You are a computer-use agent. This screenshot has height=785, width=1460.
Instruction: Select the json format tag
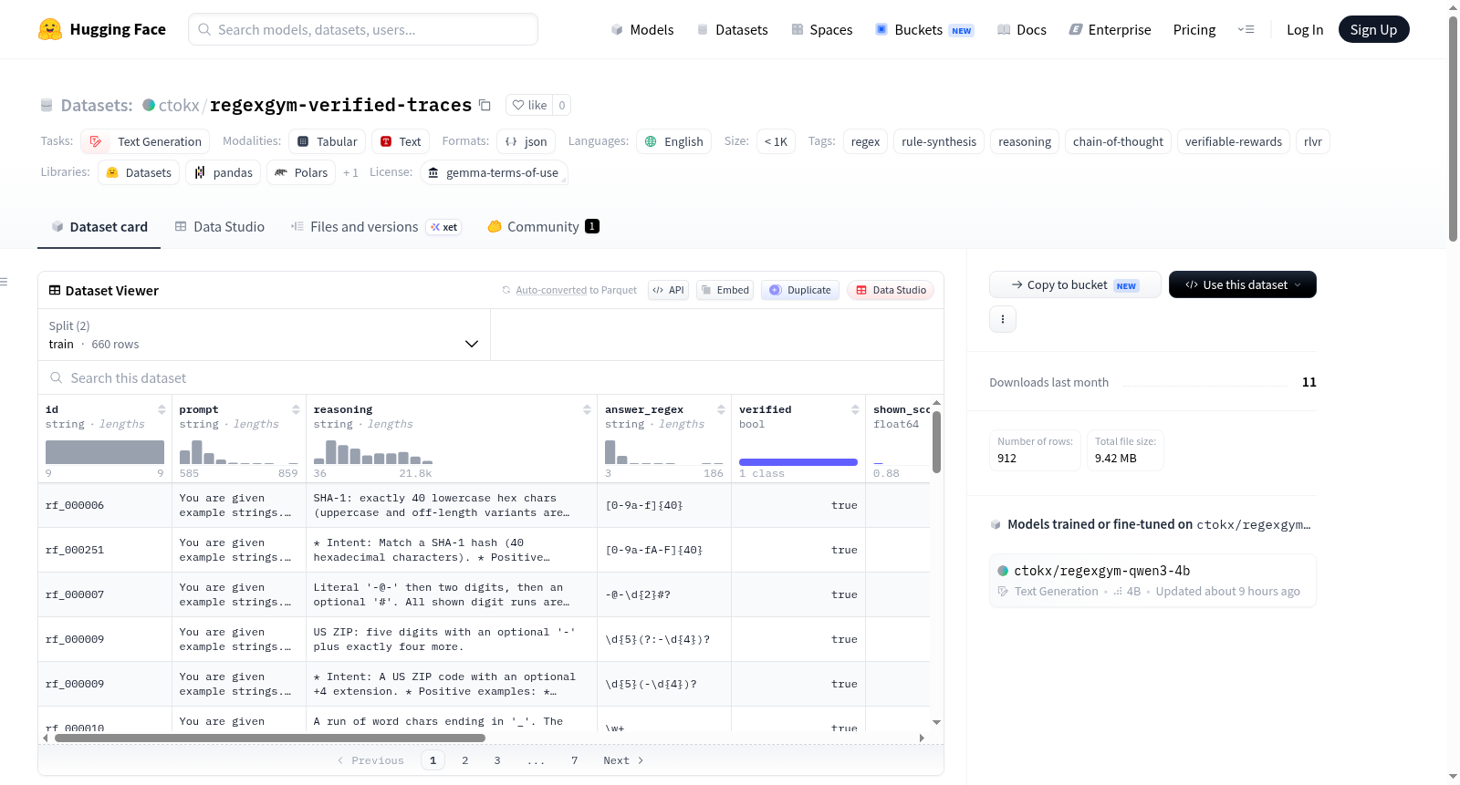(x=527, y=141)
